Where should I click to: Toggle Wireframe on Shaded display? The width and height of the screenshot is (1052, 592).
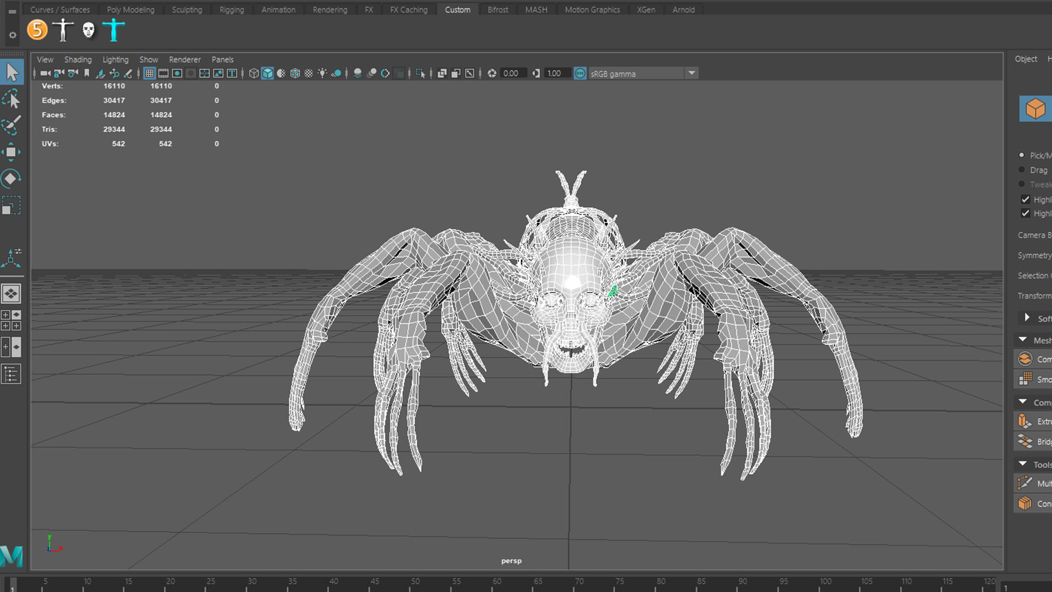[x=295, y=73]
